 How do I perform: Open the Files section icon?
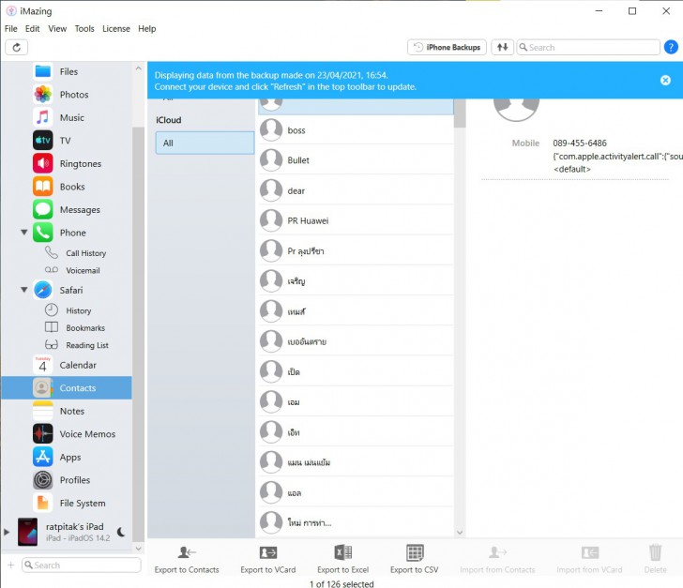[x=43, y=71]
